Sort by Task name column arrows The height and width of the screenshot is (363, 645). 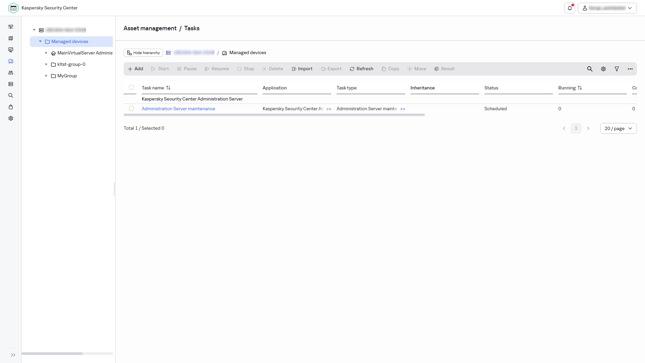168,88
